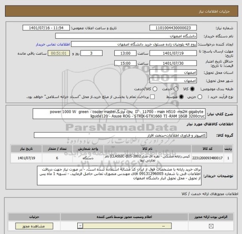
Task: Click the general description text area
Action: tap(119, 114)
